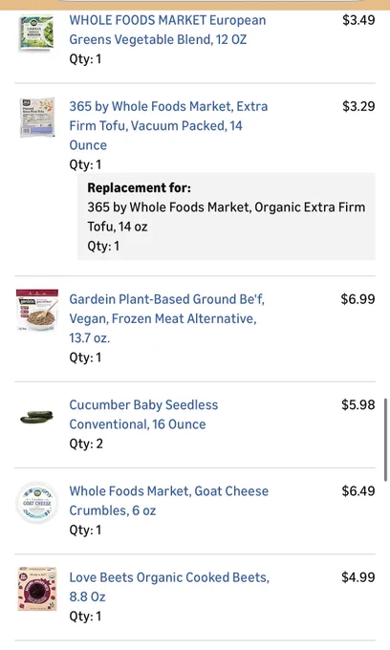Open the Extra Firm Tofu product link
This screenshot has width=390, height=650.
tap(168, 125)
